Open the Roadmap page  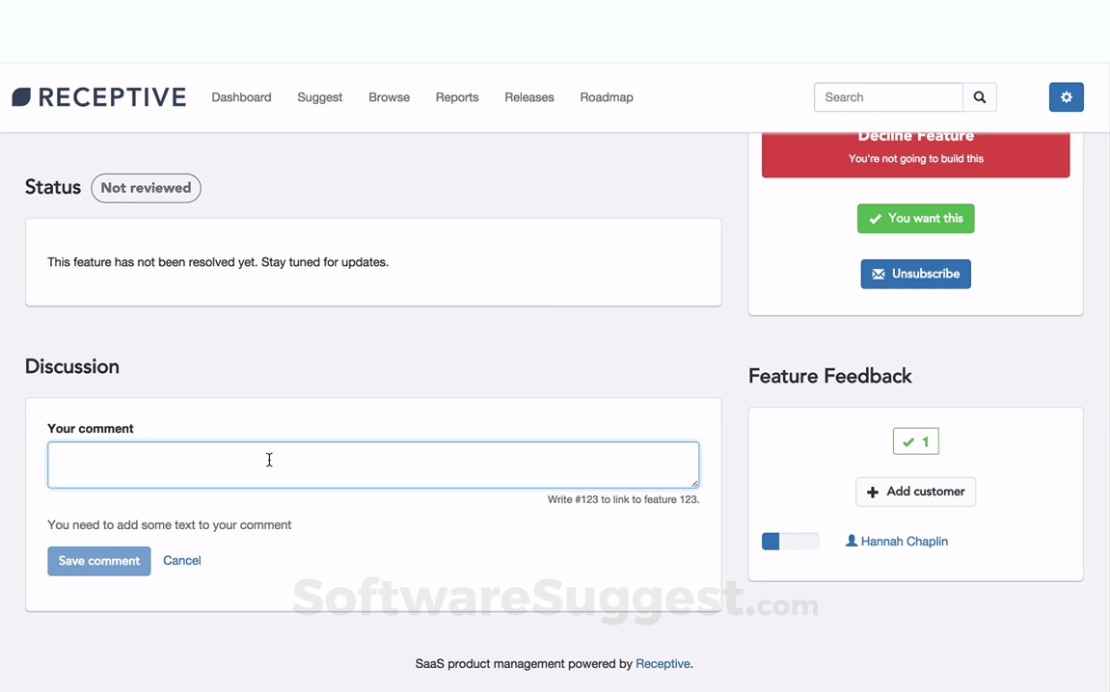(606, 96)
